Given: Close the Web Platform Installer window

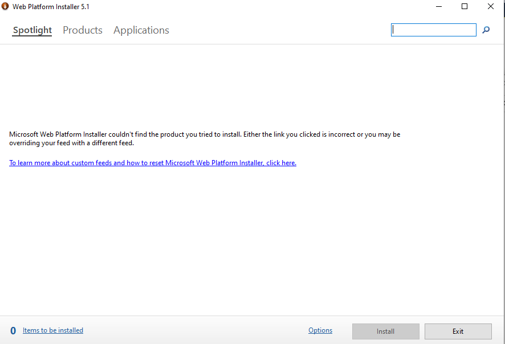Looking at the screenshot, I should (491, 6).
